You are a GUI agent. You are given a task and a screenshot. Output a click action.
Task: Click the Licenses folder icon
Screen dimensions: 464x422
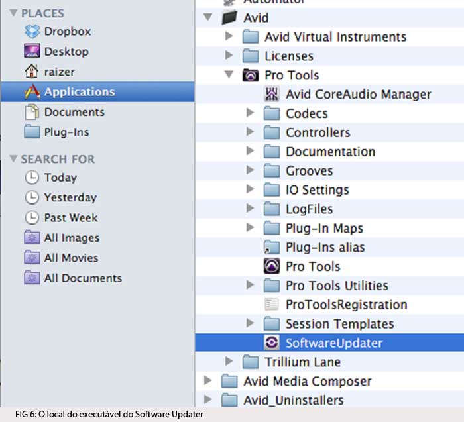click(x=251, y=56)
